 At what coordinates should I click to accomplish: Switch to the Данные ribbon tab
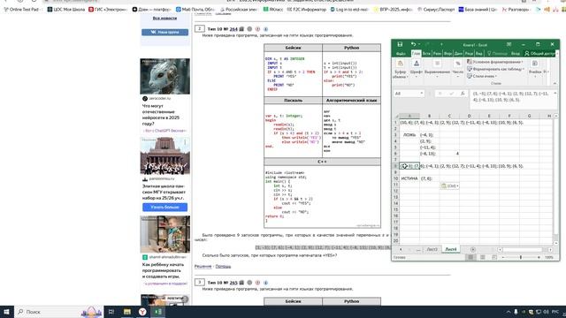[458, 53]
